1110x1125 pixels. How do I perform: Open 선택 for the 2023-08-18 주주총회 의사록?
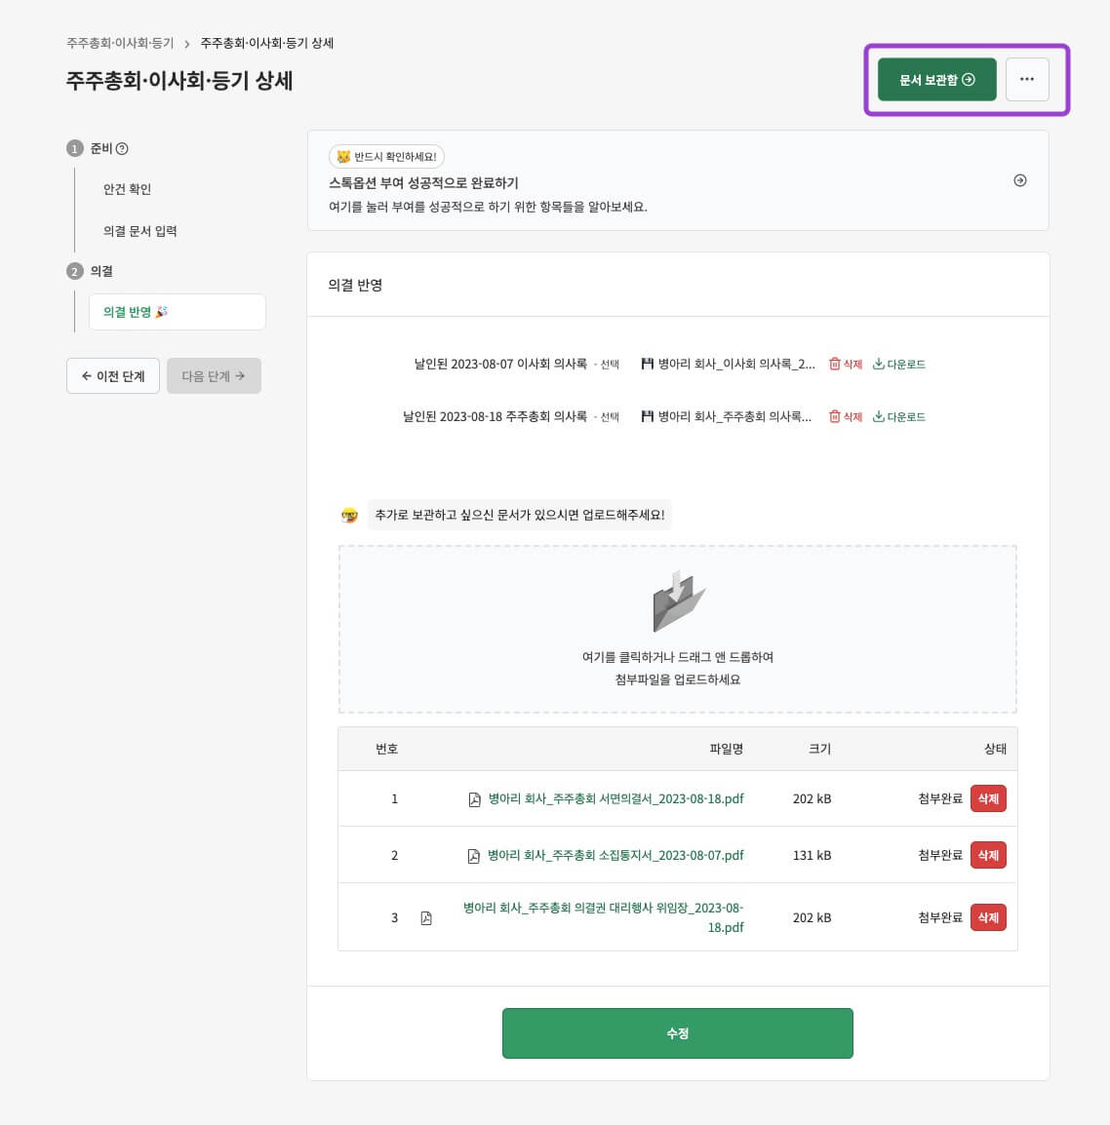pos(610,415)
